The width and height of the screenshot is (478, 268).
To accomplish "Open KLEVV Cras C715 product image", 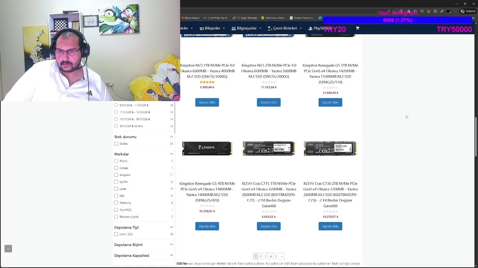I will (x=269, y=149).
